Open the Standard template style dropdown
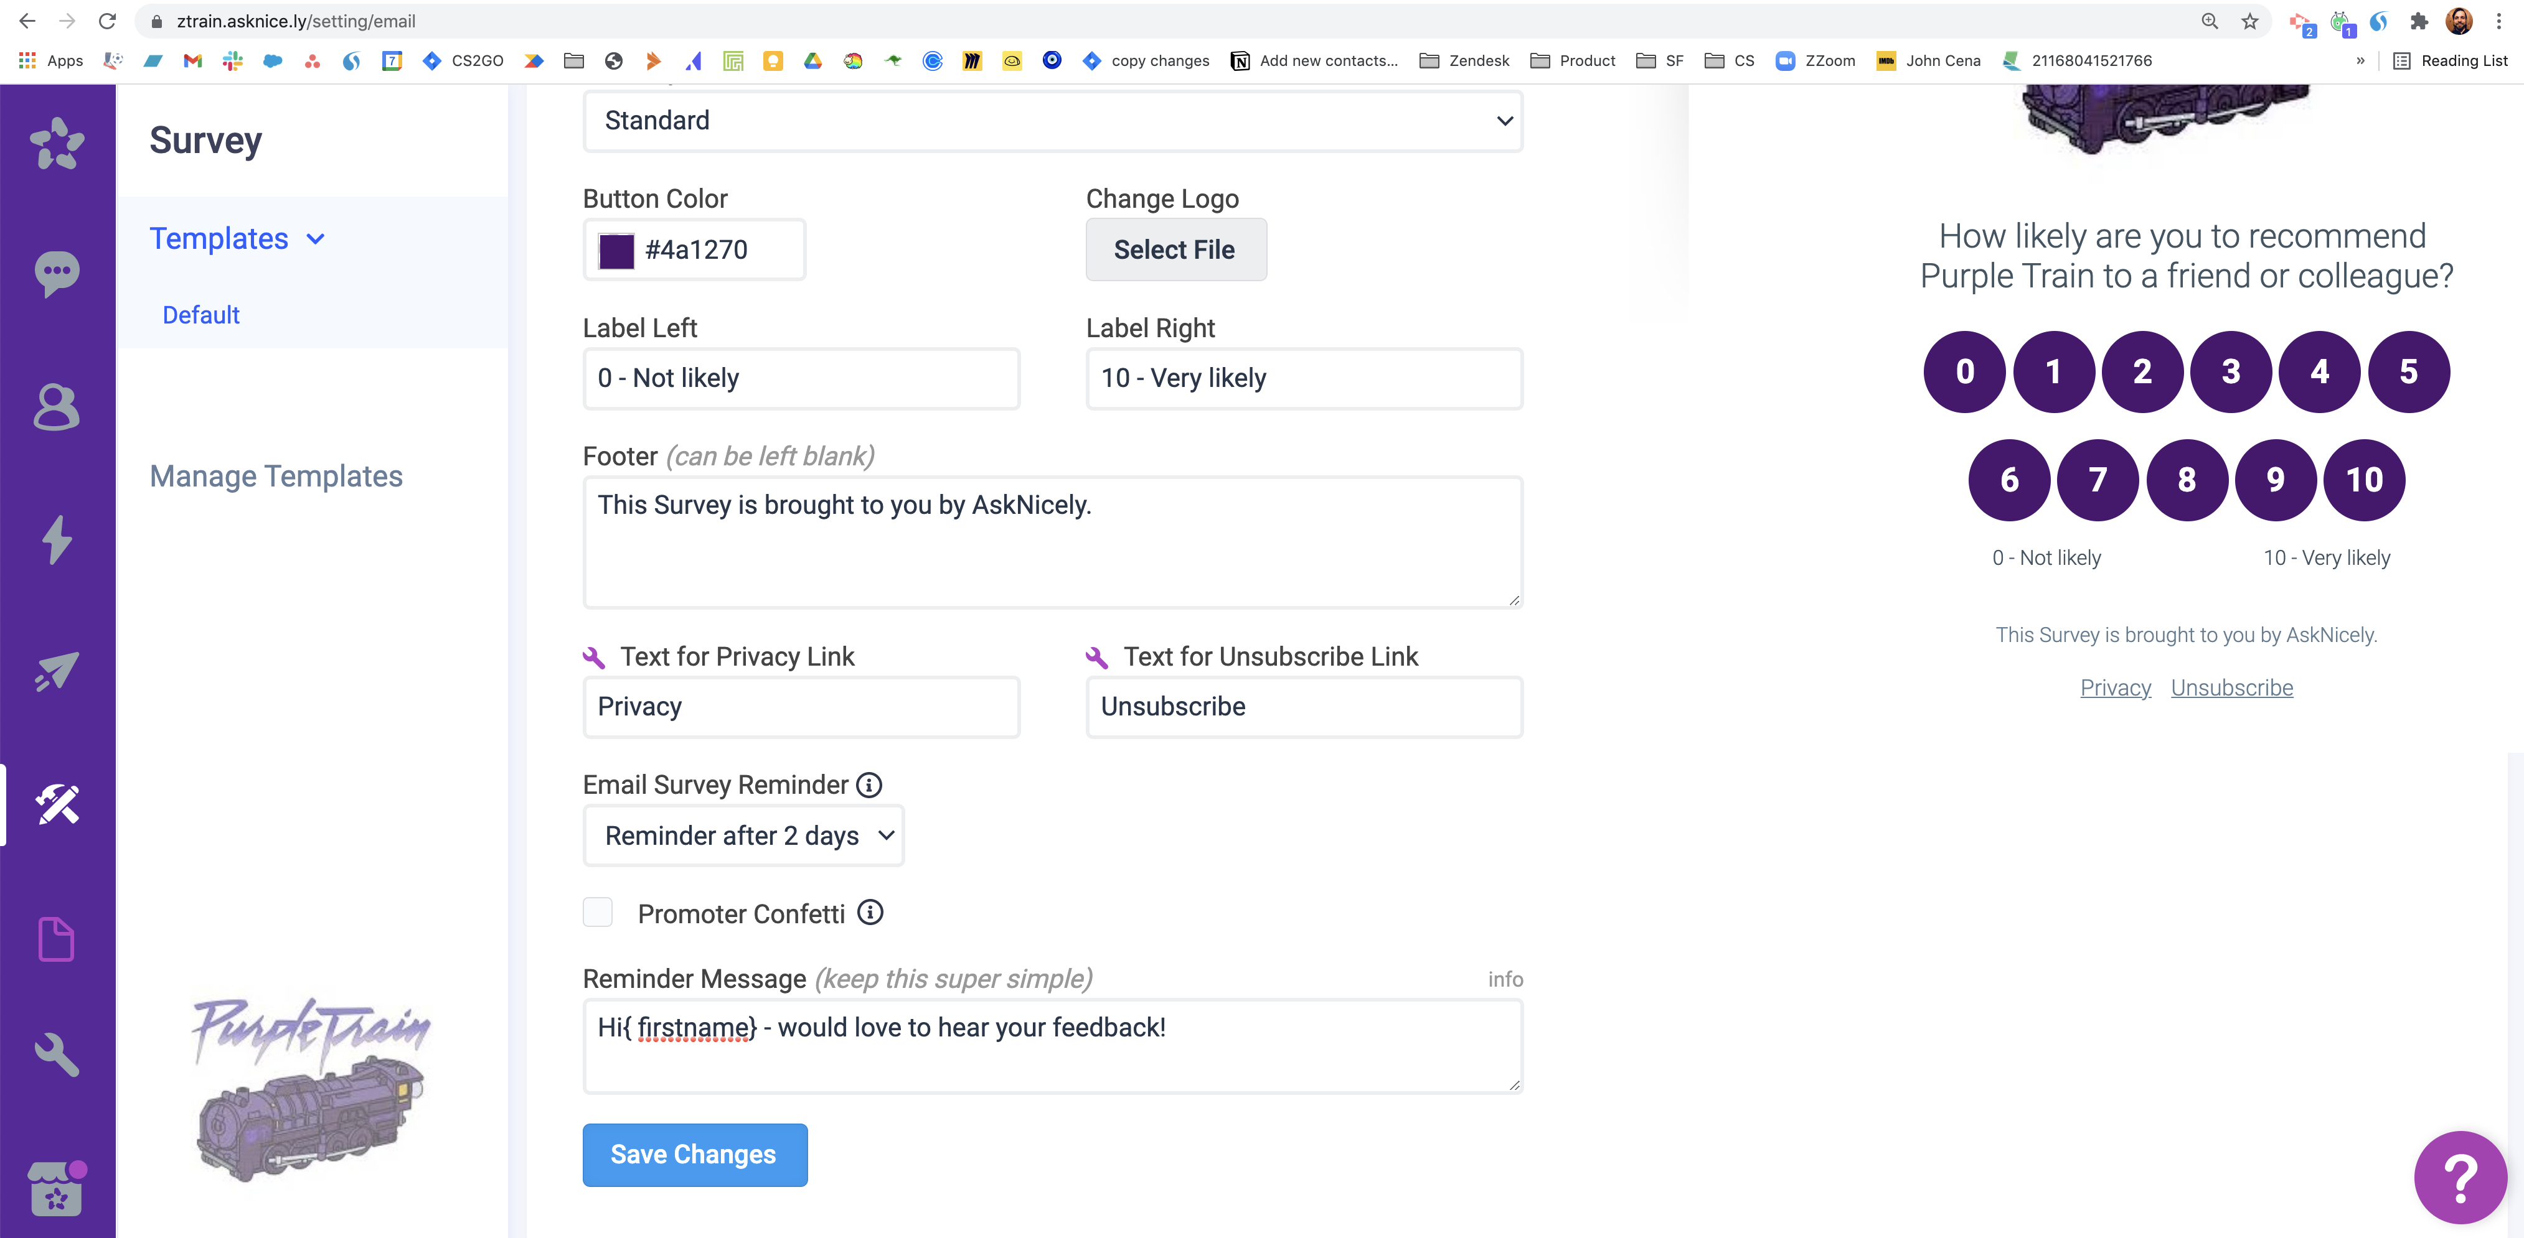The height and width of the screenshot is (1238, 2524). point(1052,121)
